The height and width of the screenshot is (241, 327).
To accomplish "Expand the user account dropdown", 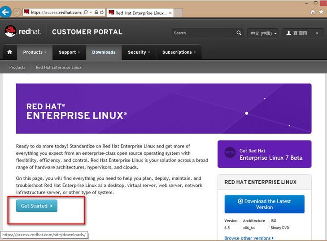I will click(x=303, y=33).
